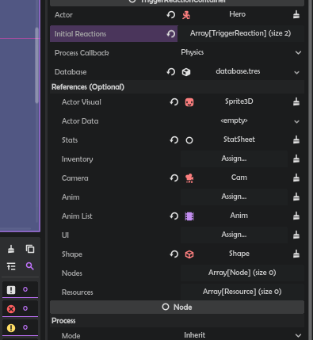Clear the Shape assignment

[296, 254]
